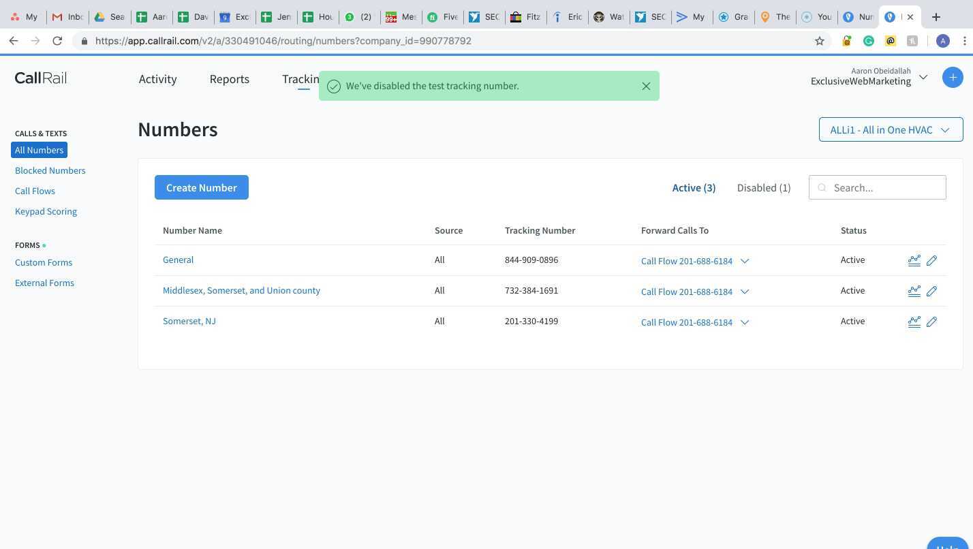
Task: Dismiss the disabled tracking number notification
Action: click(646, 86)
